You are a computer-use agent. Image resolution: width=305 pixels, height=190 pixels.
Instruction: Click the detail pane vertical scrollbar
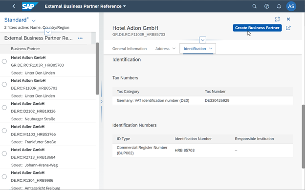303,136
